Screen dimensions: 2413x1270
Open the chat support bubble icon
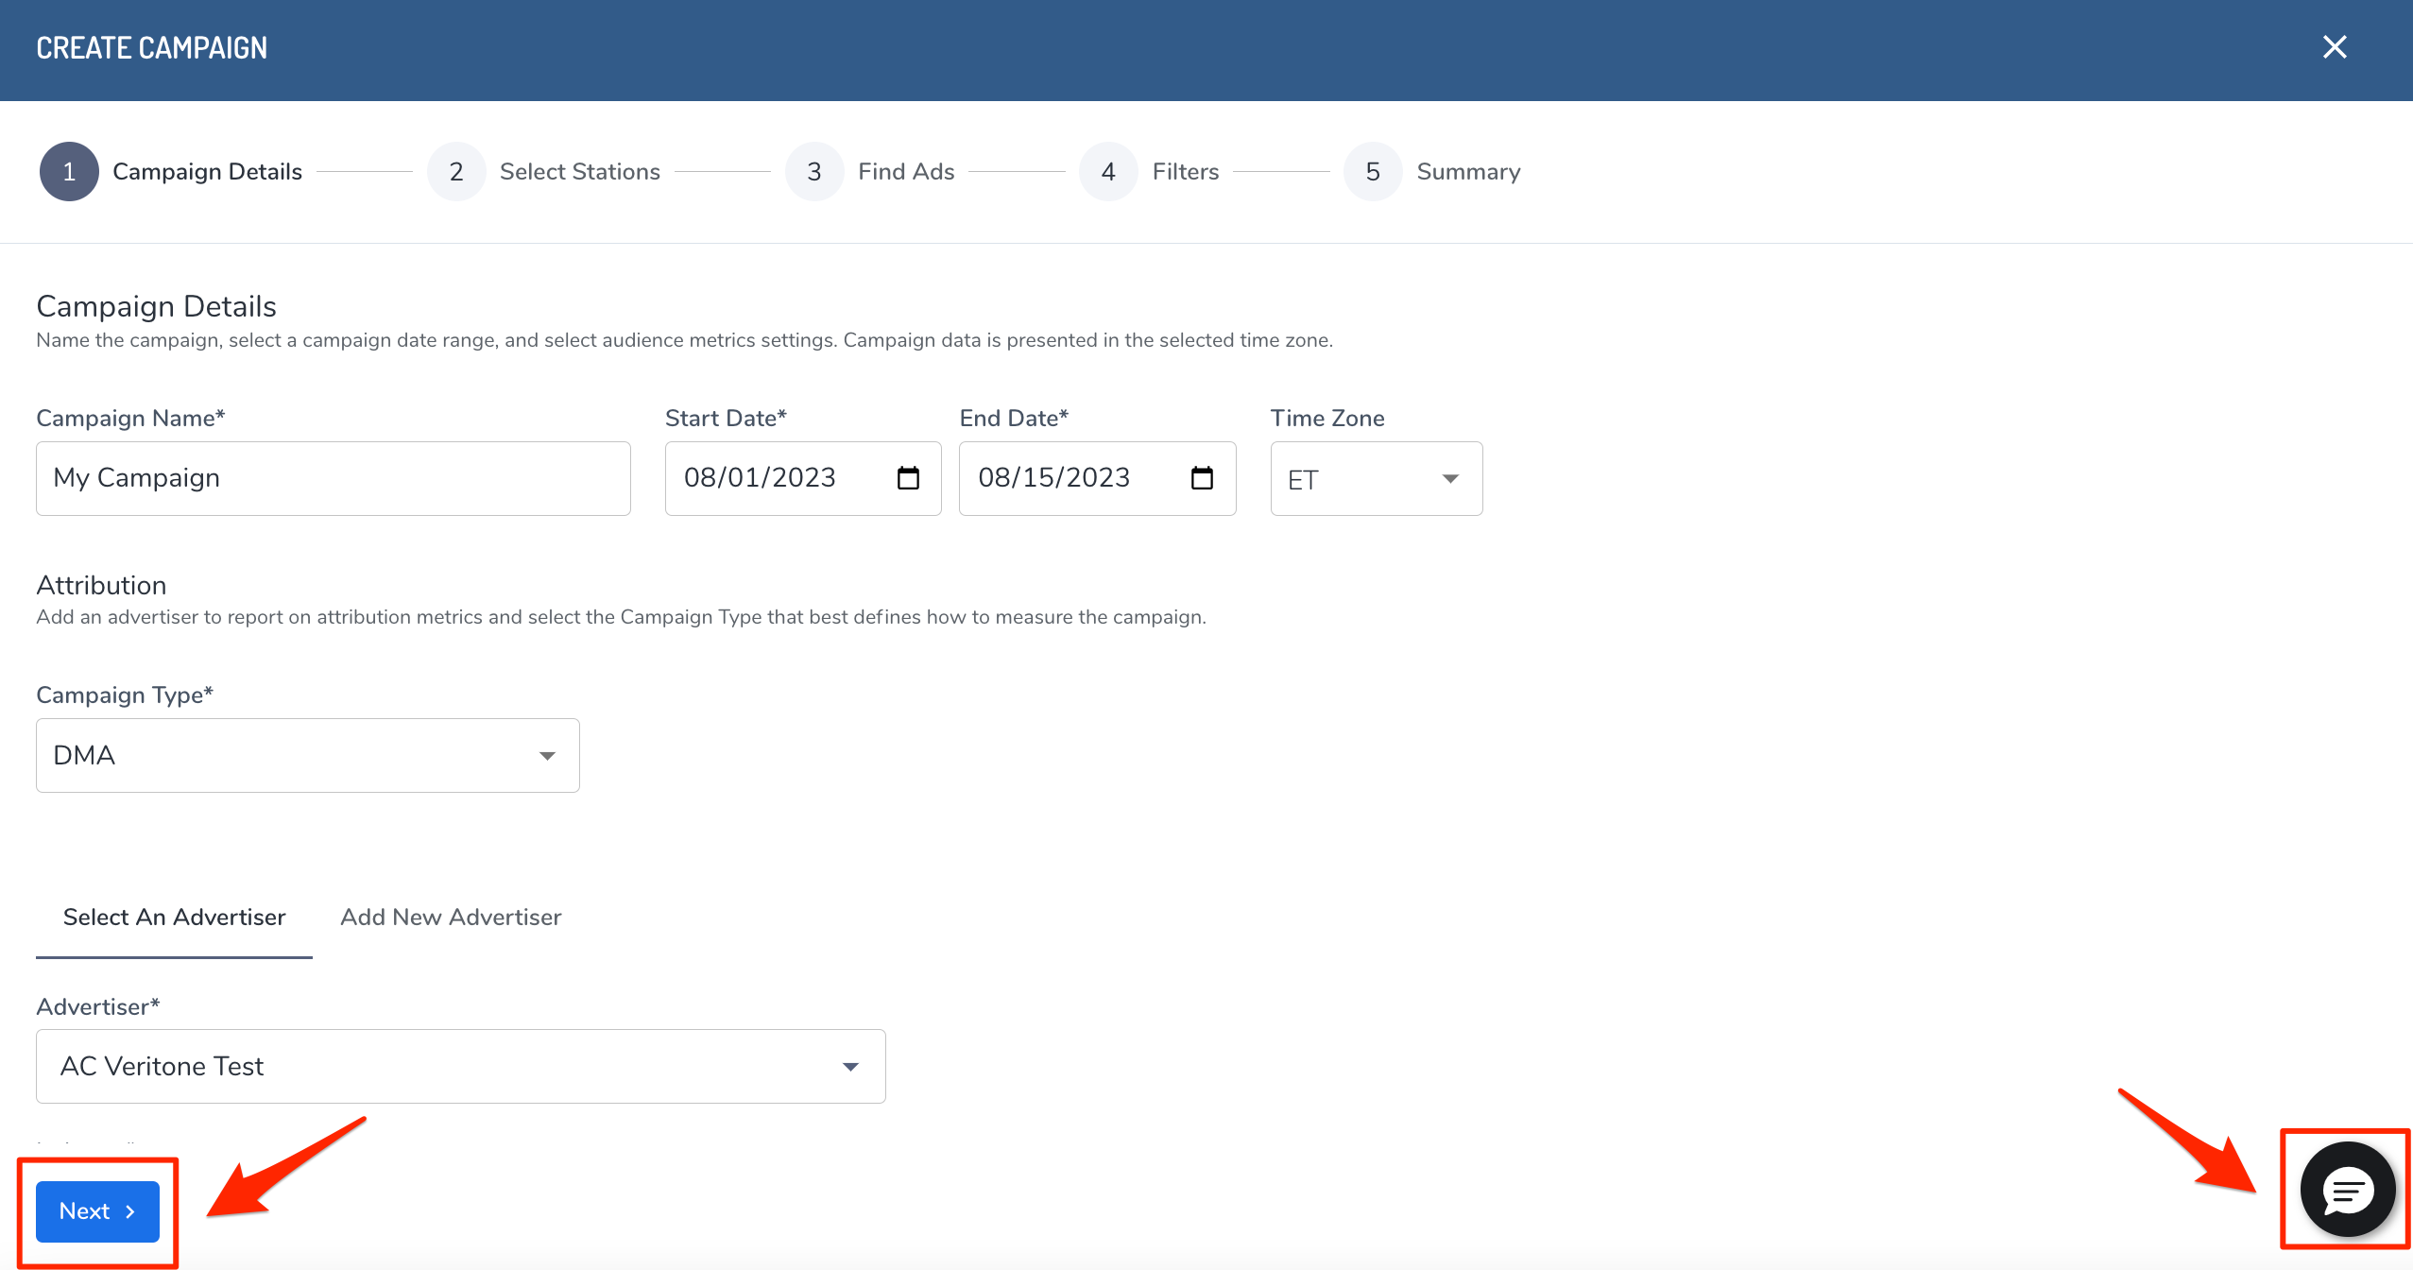[2347, 1190]
